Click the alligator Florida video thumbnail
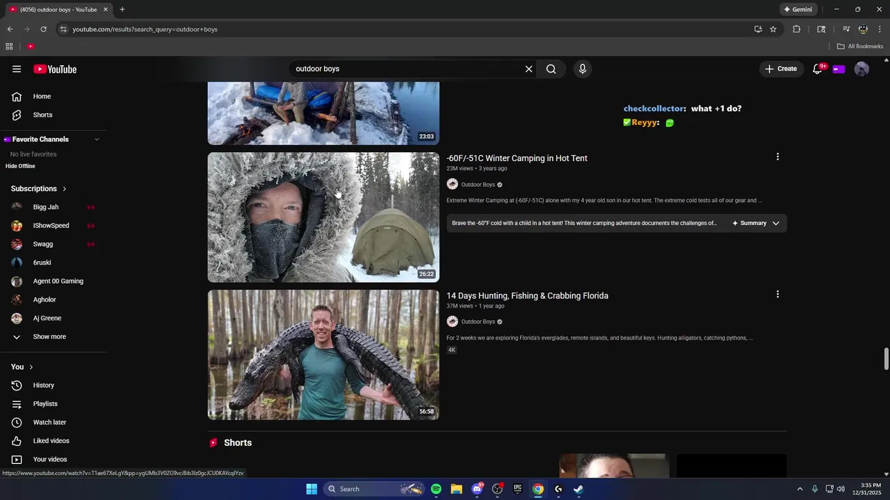This screenshot has height=500, width=890. pos(323,355)
